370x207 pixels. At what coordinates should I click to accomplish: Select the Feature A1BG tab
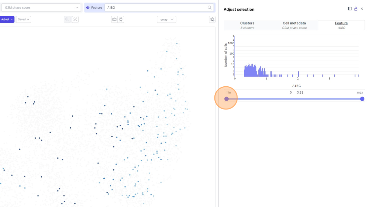(341, 25)
